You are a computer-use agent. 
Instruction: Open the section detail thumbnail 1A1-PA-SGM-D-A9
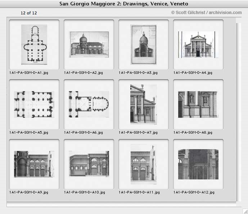34,164
